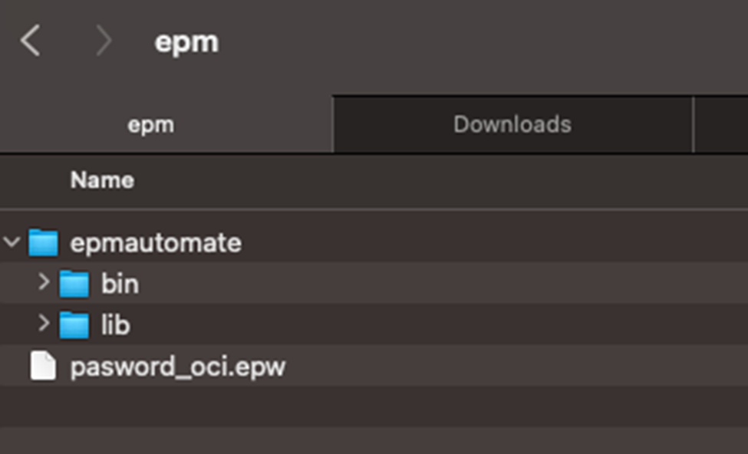This screenshot has height=454, width=748.
Task: Click the epm window title text
Action: (x=186, y=41)
